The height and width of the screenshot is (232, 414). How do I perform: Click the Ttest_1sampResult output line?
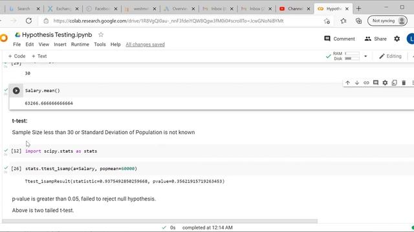[125, 181]
